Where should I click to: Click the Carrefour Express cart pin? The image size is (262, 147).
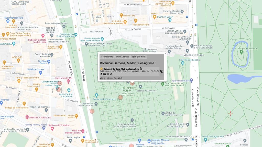40,72
